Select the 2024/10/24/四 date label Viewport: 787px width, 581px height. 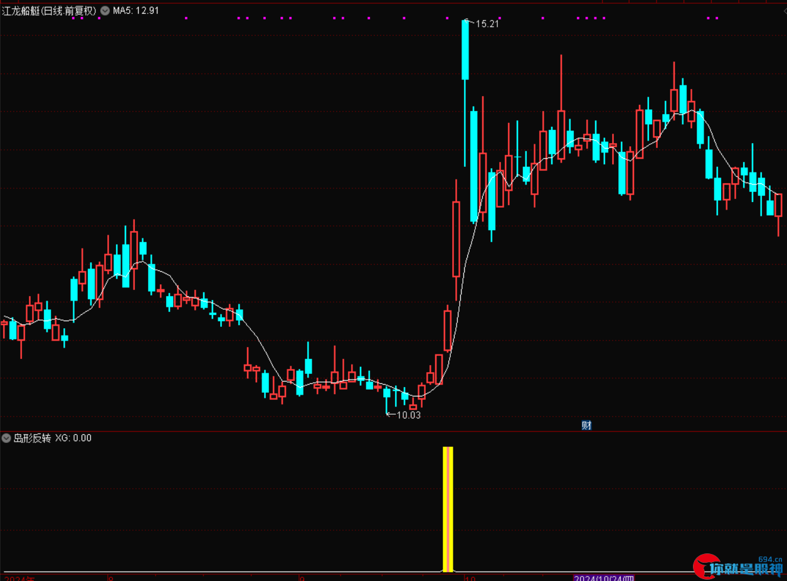pyautogui.click(x=605, y=578)
